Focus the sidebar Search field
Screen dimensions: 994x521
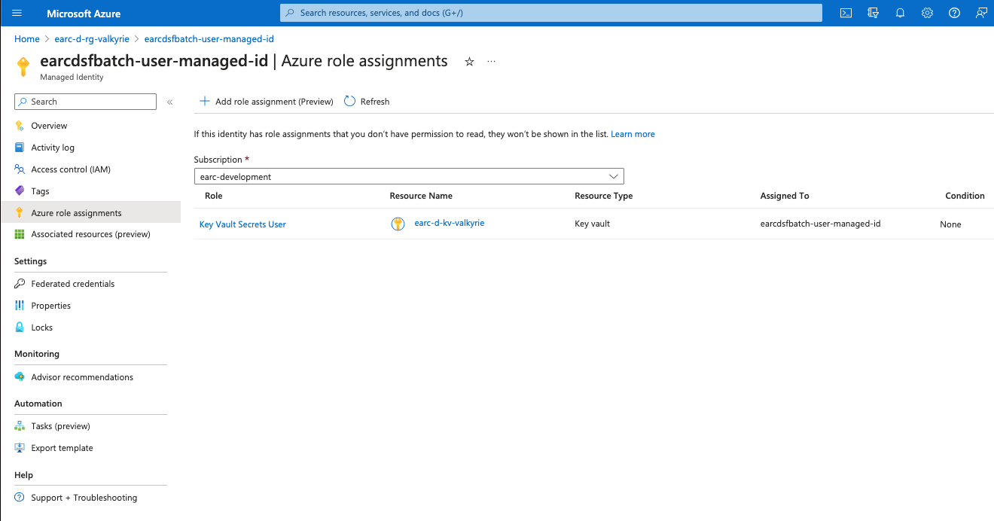85,102
